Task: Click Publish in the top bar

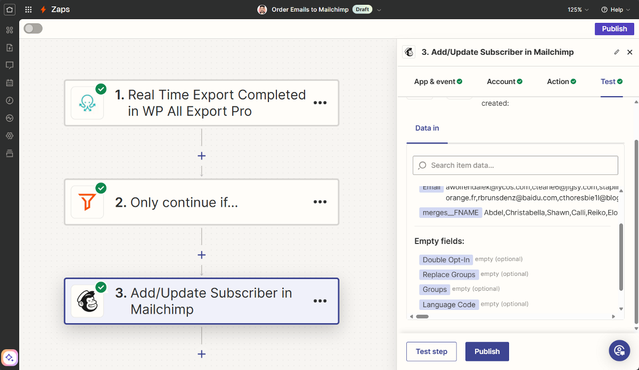Action: (x=615, y=29)
